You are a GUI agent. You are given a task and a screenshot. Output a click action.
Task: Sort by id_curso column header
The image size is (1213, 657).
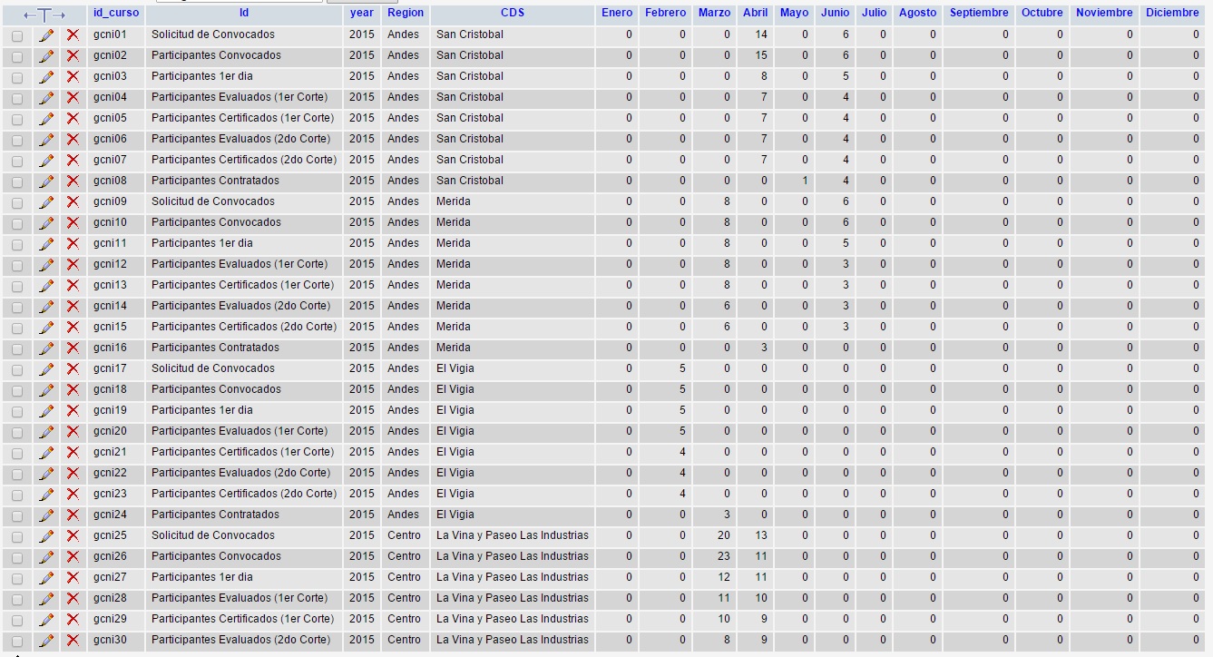click(x=116, y=13)
